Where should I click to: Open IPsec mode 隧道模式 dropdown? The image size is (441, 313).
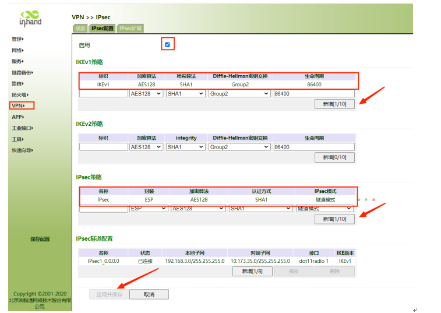pyautogui.click(x=324, y=208)
